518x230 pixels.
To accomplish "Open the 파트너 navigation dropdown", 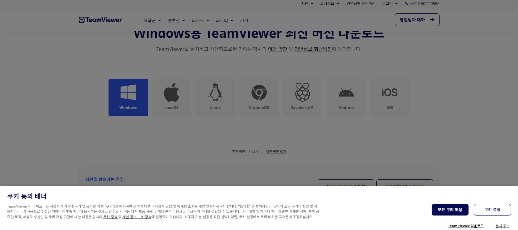I will point(224,21).
